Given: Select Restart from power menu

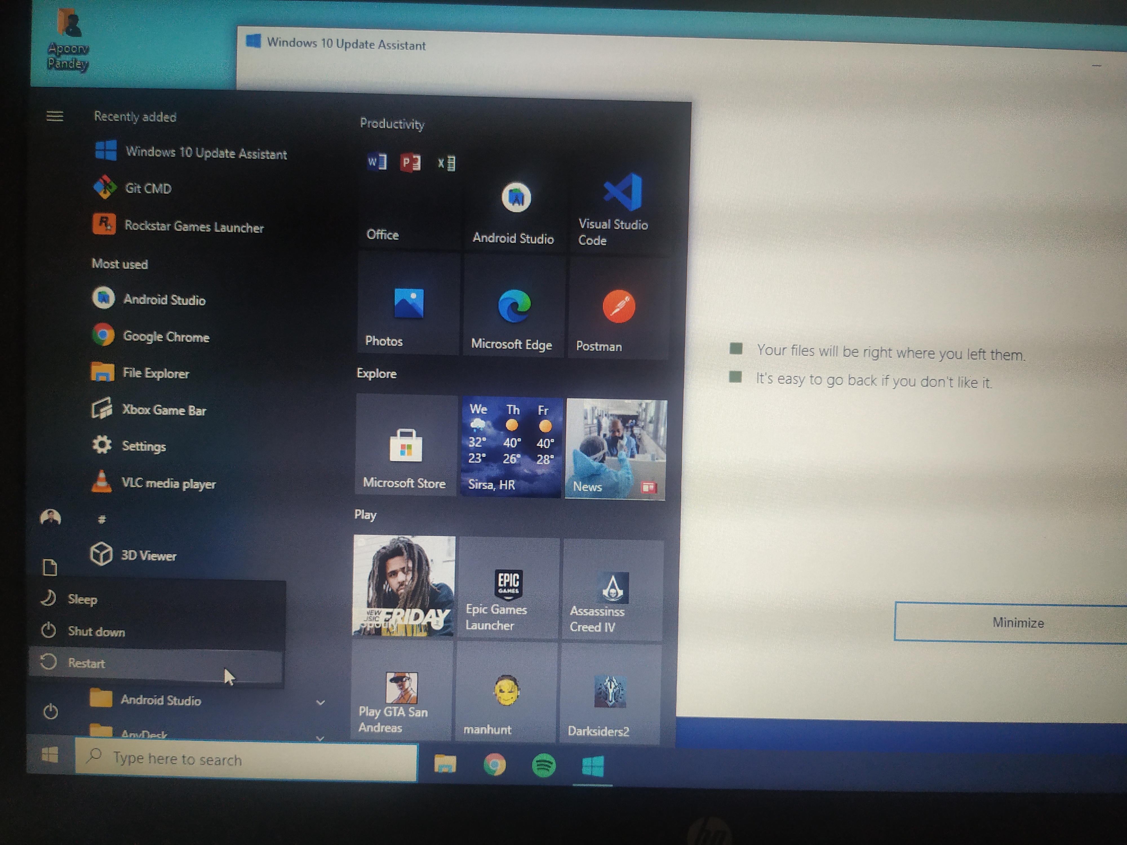Looking at the screenshot, I should pyautogui.click(x=86, y=663).
